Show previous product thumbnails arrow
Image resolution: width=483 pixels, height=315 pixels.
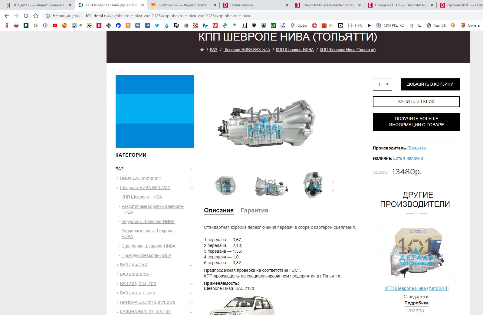click(333, 191)
